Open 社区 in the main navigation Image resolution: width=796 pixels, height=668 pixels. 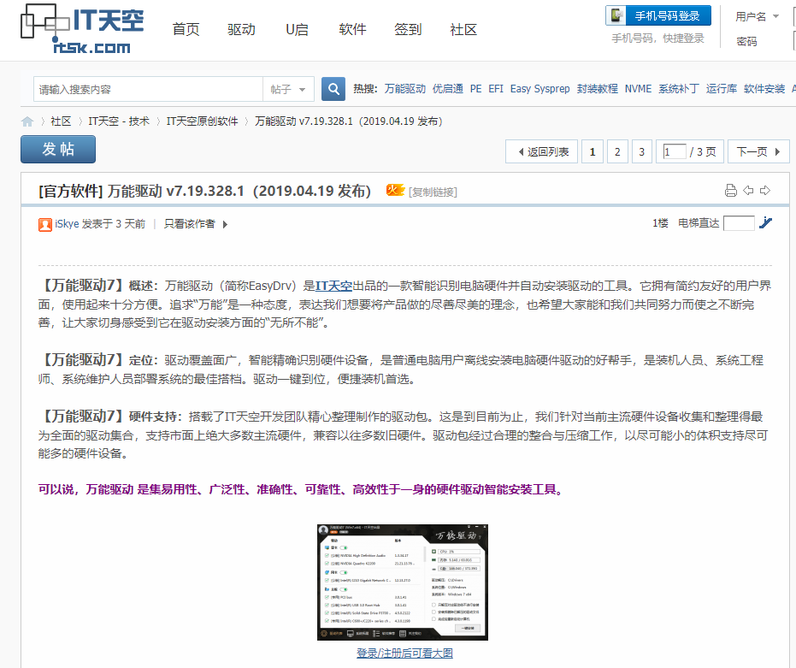pyautogui.click(x=463, y=29)
